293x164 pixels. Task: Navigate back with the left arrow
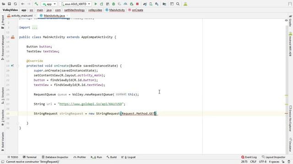(x=22, y=4)
